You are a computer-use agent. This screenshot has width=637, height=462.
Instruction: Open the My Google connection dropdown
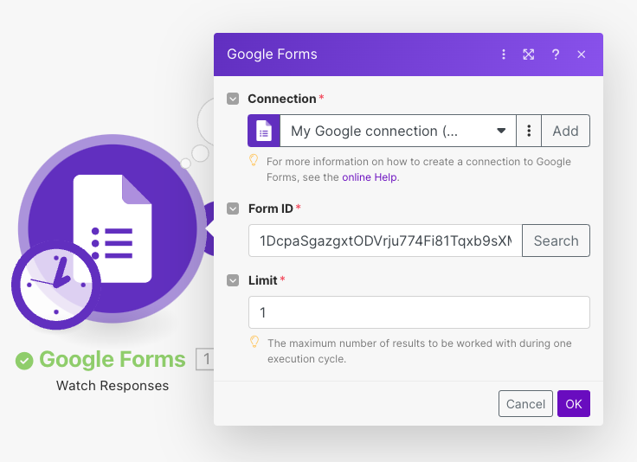[x=398, y=131]
